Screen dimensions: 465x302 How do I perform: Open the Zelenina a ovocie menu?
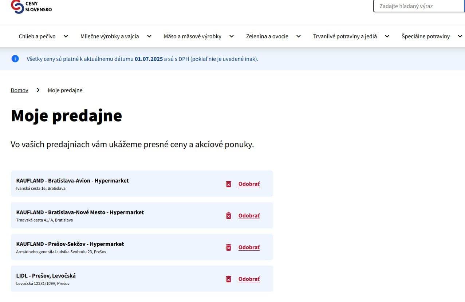coord(267,36)
